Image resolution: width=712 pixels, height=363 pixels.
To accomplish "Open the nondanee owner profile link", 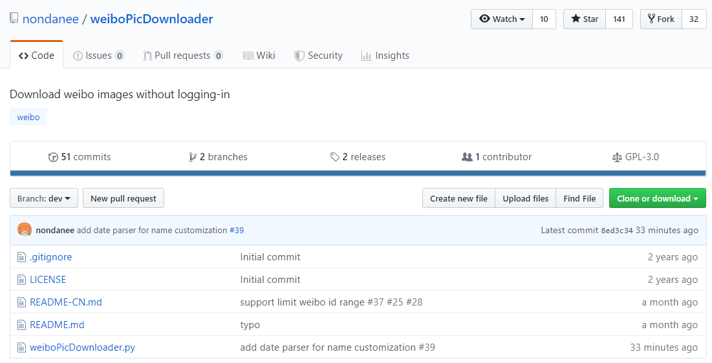I will 50,19.
